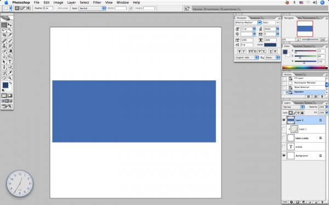Viewport: 329px width, 205px height.
Task: Open the Image menu
Action: [58, 3]
